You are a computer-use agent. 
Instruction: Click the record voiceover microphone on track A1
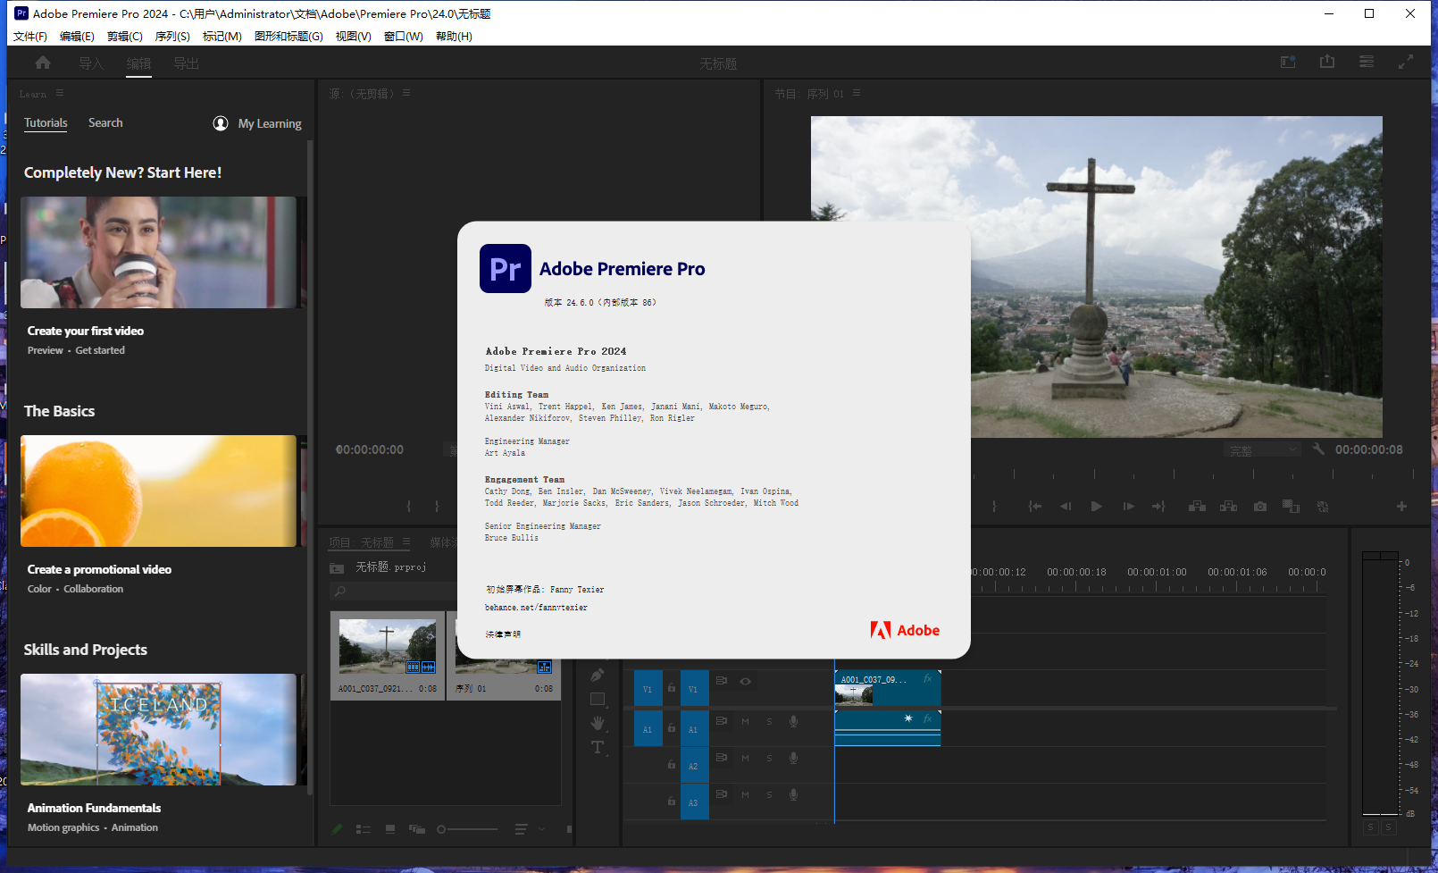793,721
